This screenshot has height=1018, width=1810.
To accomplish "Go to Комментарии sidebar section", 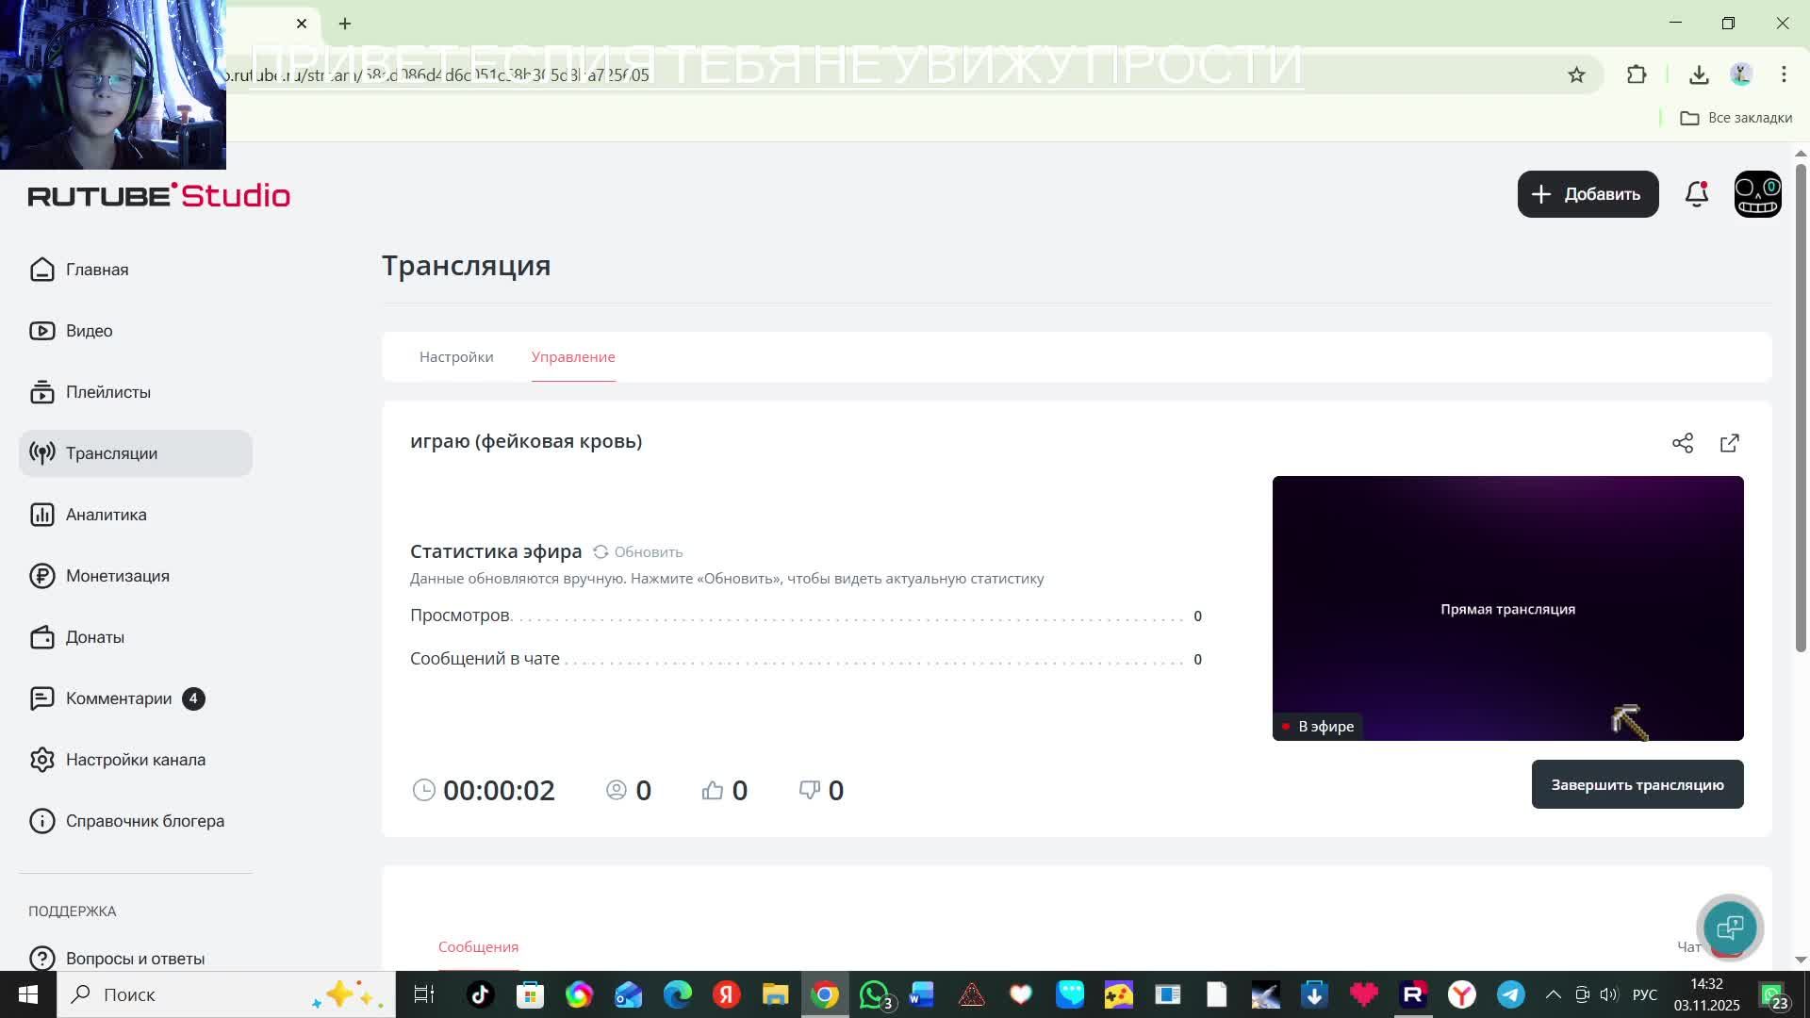I will (x=118, y=698).
